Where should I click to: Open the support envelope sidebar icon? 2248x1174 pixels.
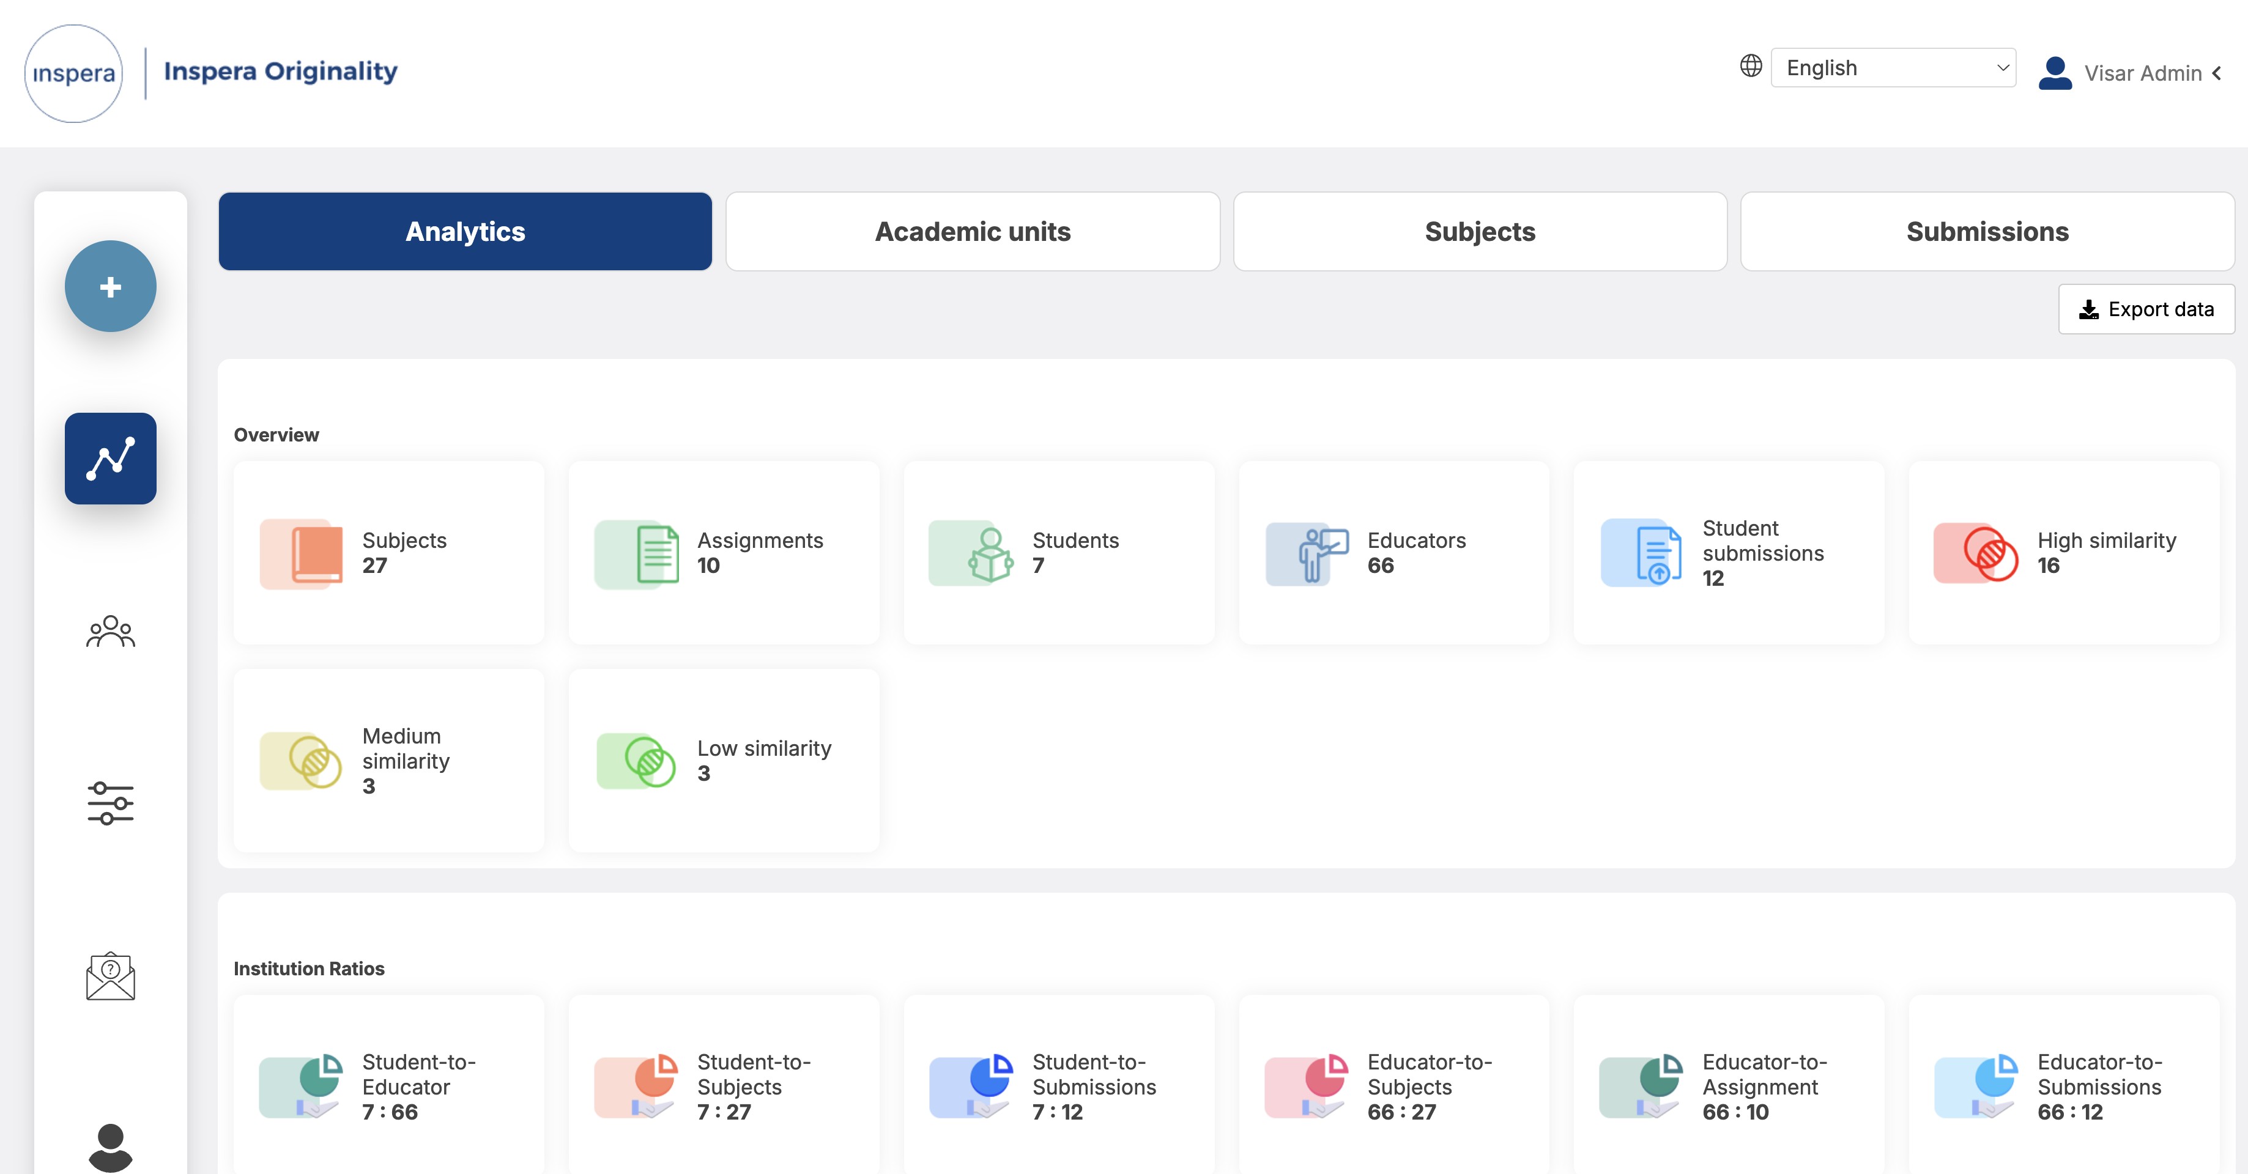click(111, 975)
